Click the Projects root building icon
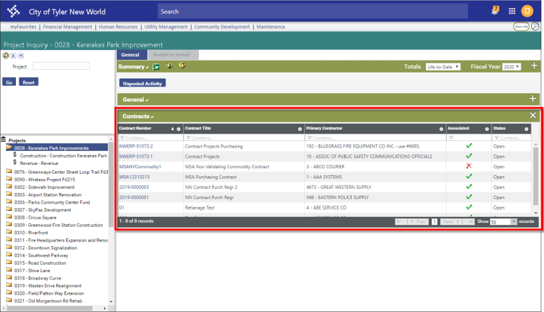 tap(3, 140)
